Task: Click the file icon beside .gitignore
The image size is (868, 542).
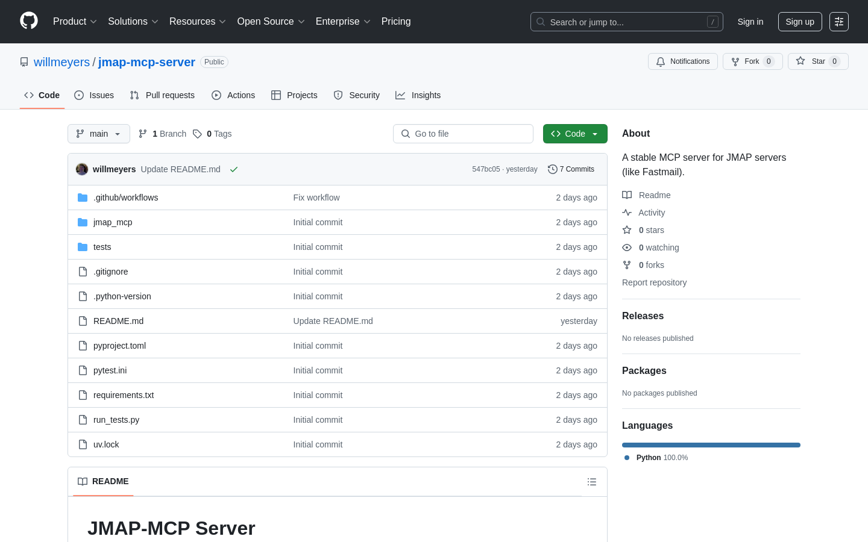Action: (83, 272)
